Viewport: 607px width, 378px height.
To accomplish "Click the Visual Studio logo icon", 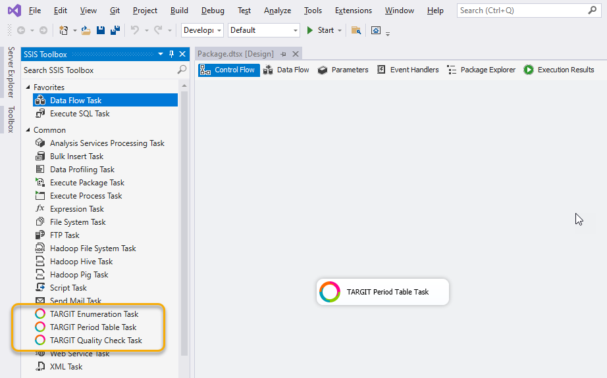I will 14,11.
